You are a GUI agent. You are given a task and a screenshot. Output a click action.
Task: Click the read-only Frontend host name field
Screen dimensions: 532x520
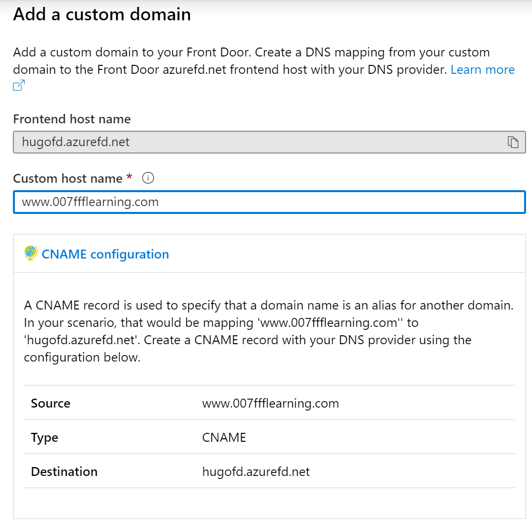point(258,143)
